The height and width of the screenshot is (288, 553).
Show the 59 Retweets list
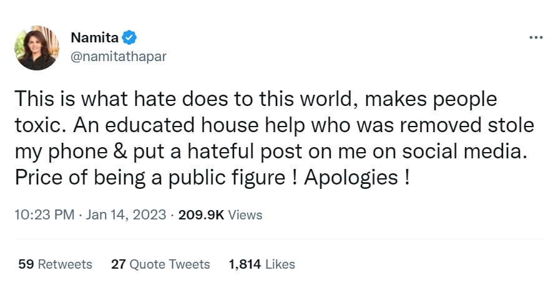[55, 264]
